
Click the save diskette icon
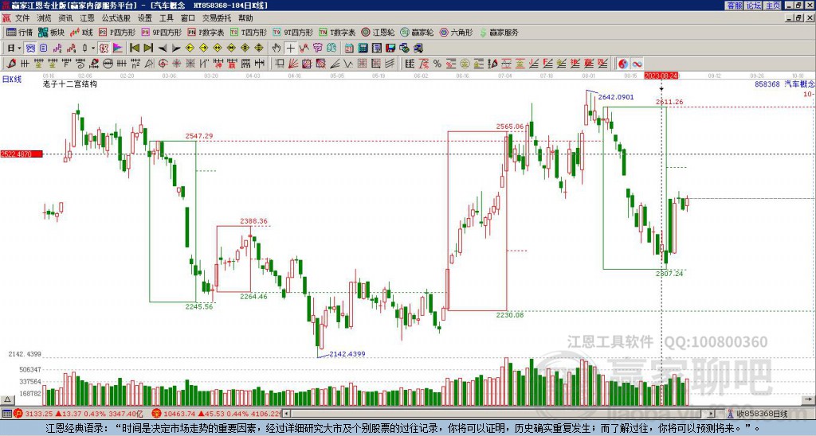click(x=390, y=49)
